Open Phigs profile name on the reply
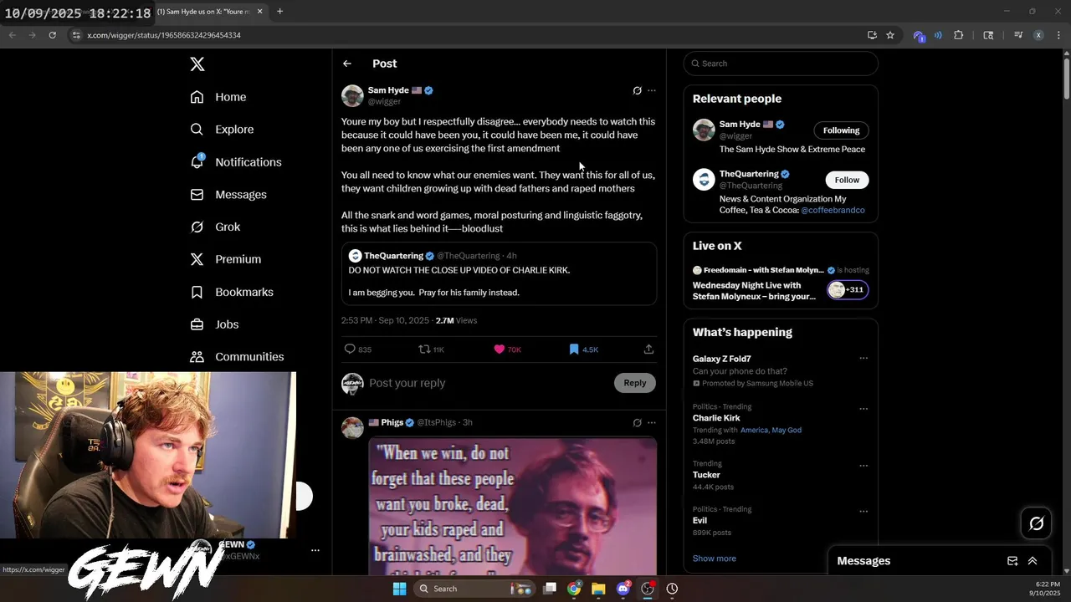Image resolution: width=1071 pixels, height=602 pixels. 392,423
